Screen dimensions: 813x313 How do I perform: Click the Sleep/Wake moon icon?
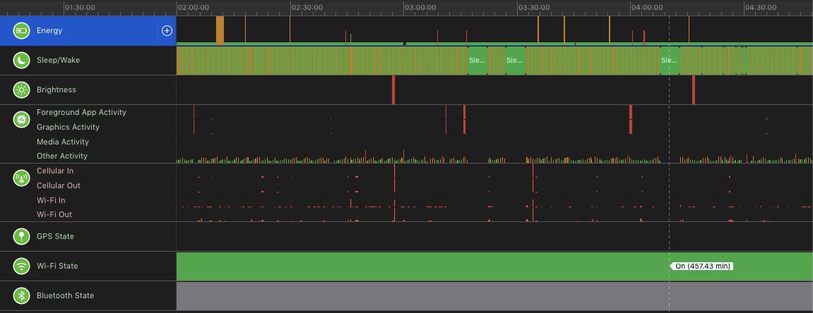click(x=21, y=61)
